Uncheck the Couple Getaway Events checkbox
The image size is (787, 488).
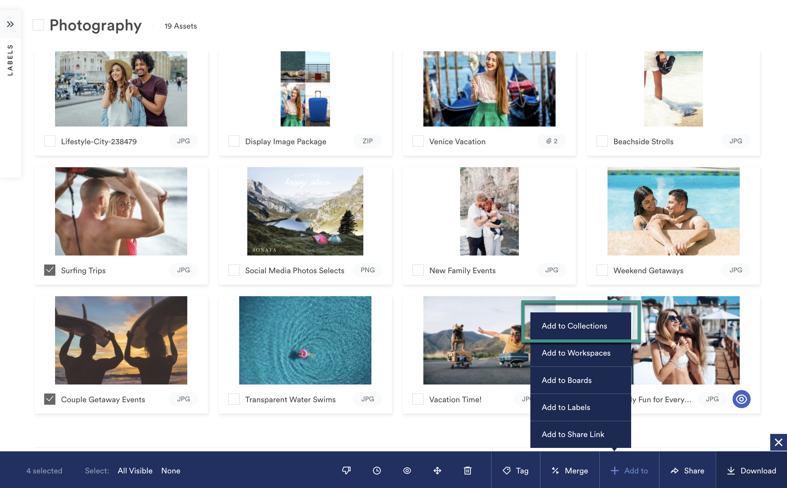[50, 399]
